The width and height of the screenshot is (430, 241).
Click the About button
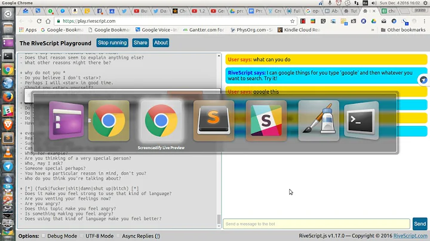[x=161, y=43]
